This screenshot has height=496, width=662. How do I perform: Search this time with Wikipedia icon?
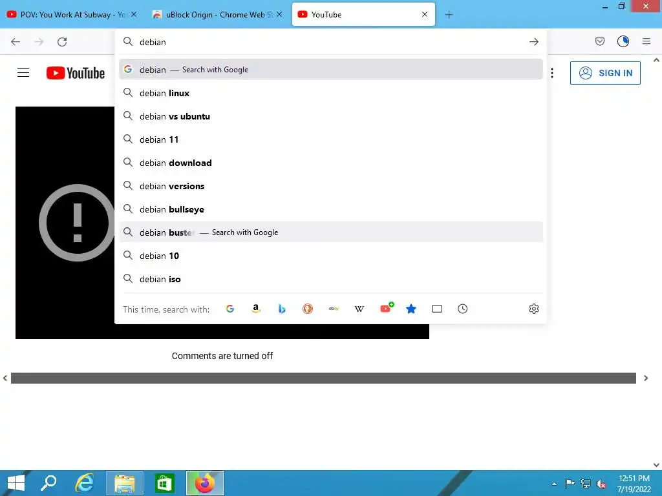click(x=359, y=309)
